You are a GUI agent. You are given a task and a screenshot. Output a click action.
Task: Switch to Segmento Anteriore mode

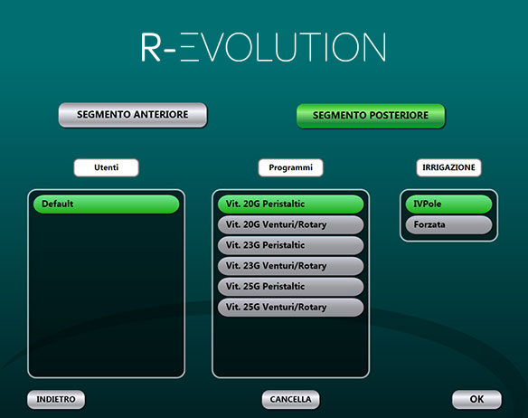[x=133, y=115]
